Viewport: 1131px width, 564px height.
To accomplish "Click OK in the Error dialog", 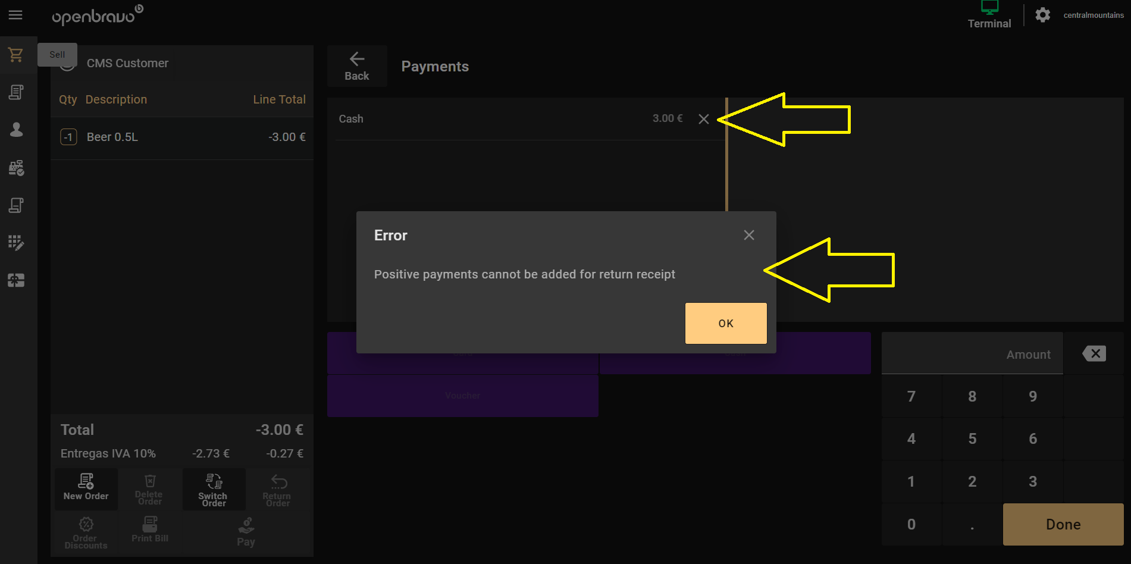I will click(x=725, y=323).
